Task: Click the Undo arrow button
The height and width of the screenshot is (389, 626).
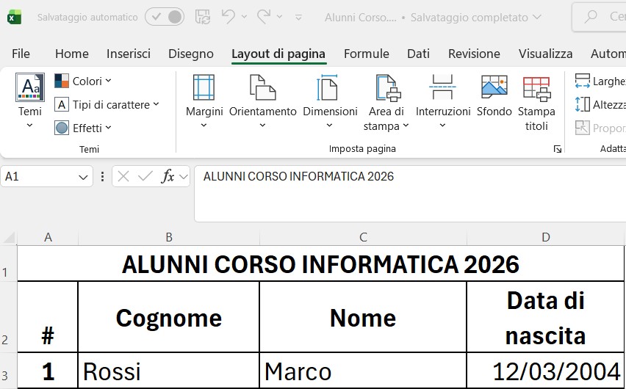Action: point(229,17)
